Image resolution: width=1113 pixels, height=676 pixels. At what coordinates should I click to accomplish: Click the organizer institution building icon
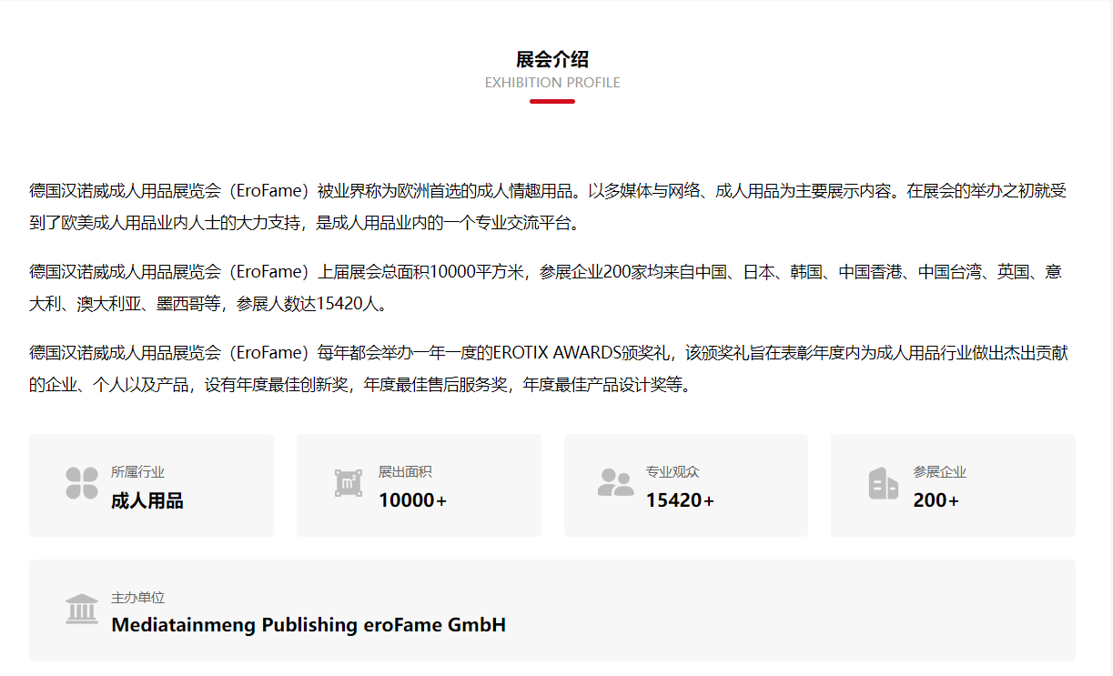pyautogui.click(x=82, y=609)
